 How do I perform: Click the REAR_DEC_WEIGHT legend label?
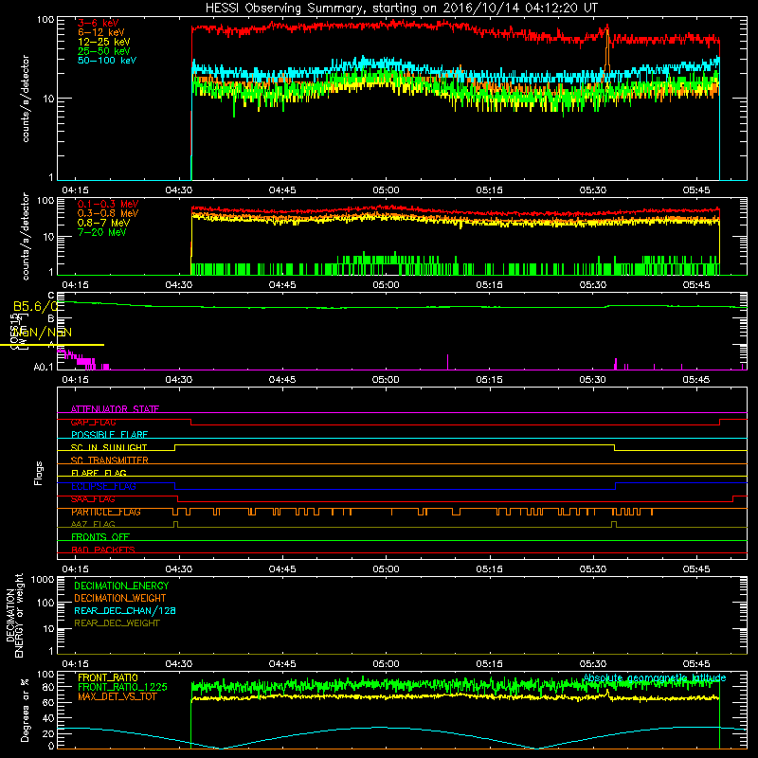pyautogui.click(x=117, y=623)
